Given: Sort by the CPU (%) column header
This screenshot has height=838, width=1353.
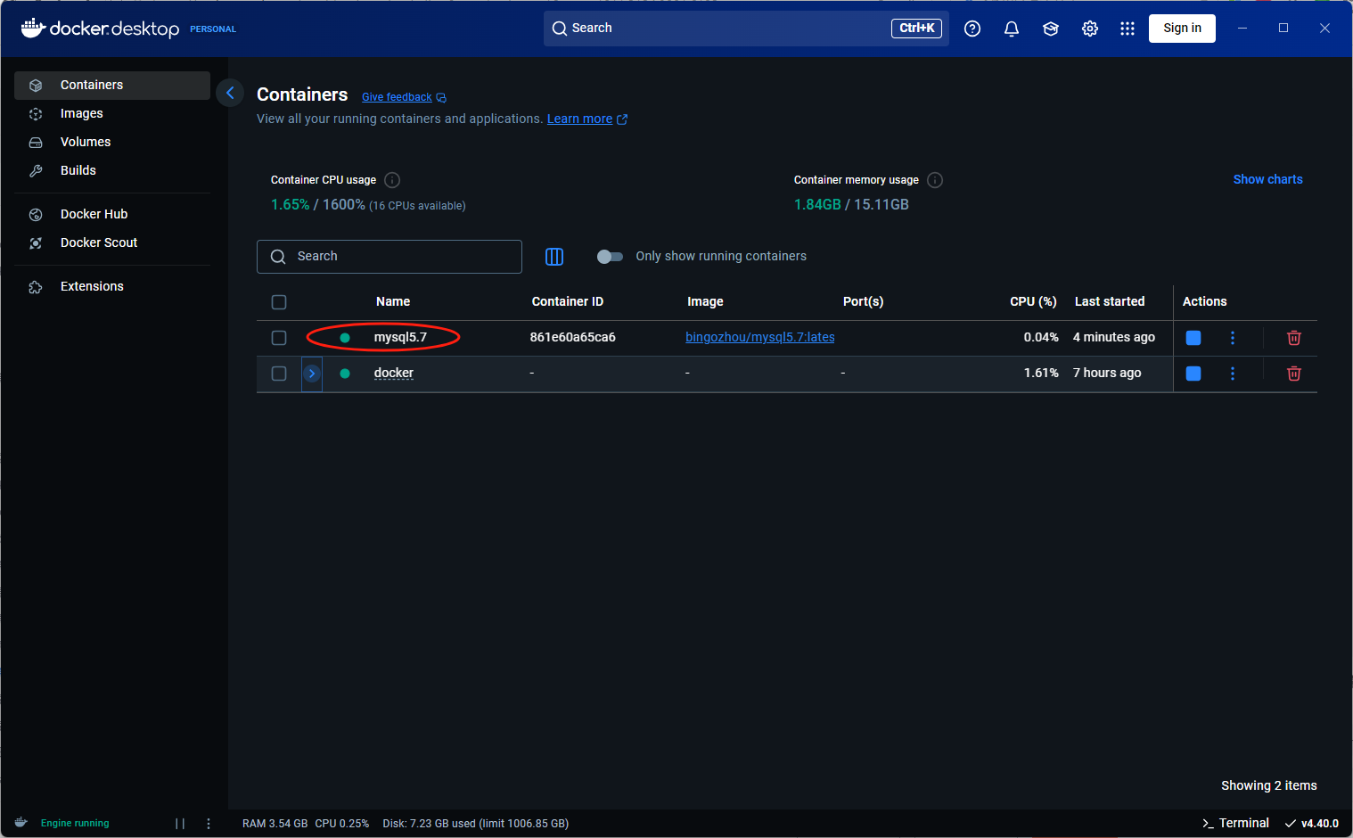Looking at the screenshot, I should click(x=1033, y=301).
